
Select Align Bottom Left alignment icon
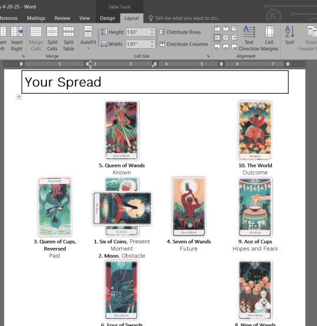[x=217, y=46]
